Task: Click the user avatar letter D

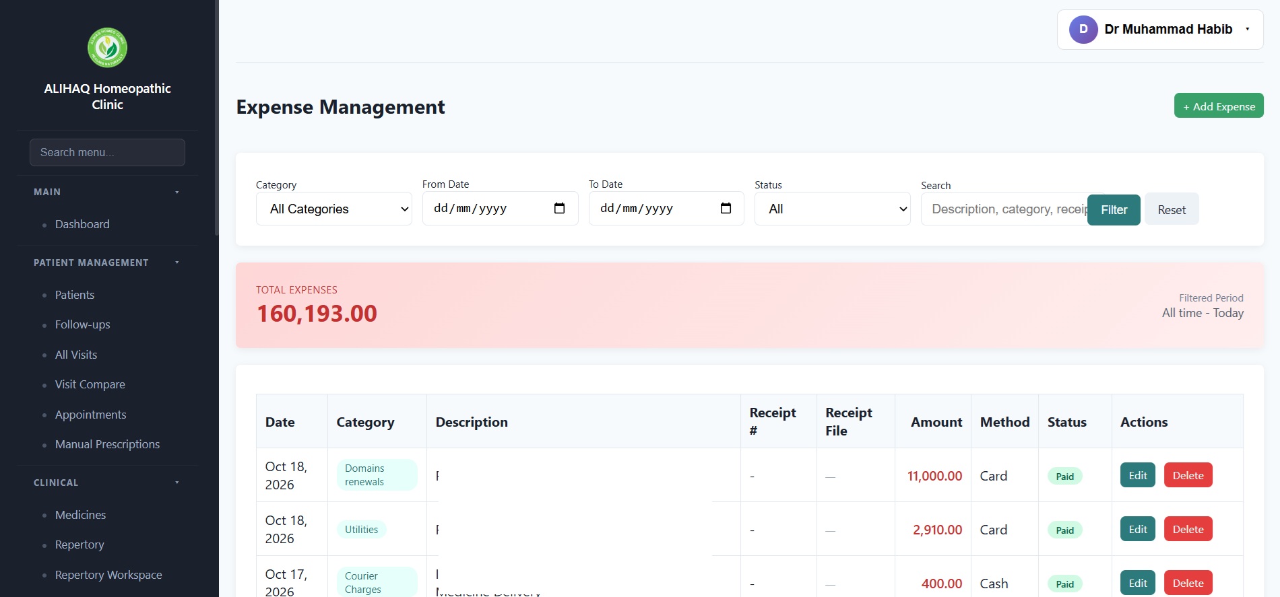Action: [1083, 29]
